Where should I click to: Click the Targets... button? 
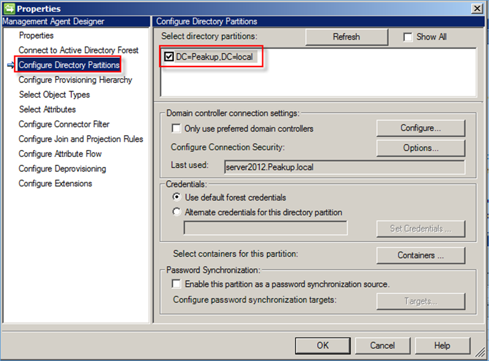[x=420, y=301]
